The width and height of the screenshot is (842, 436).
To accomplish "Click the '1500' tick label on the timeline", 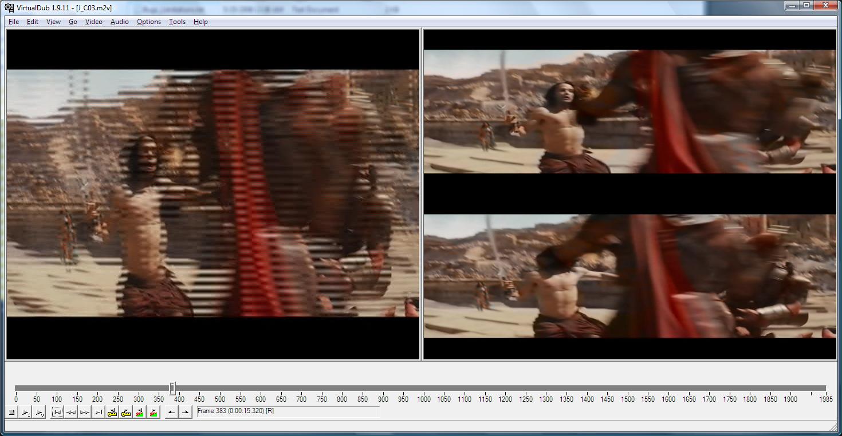I will pyautogui.click(x=628, y=399).
